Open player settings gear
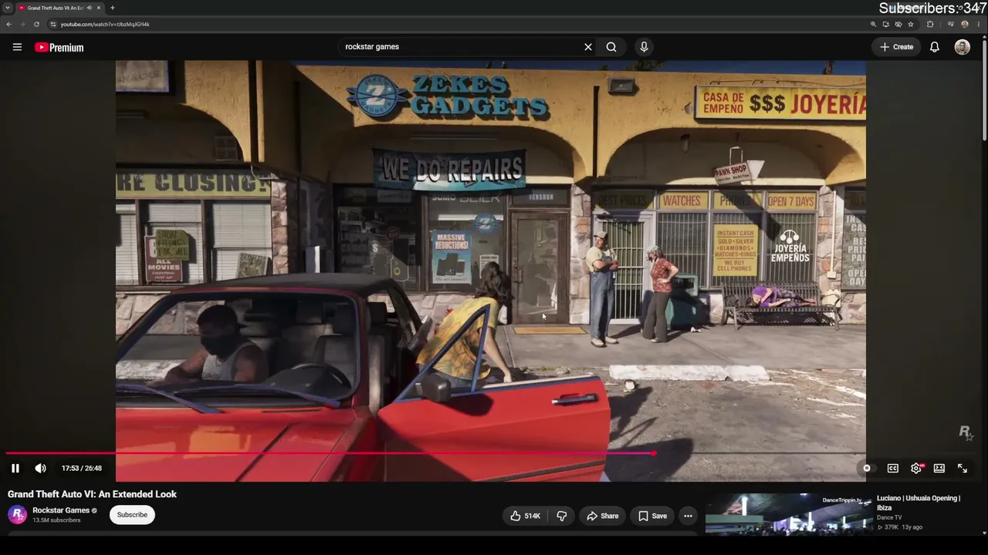 coord(916,468)
